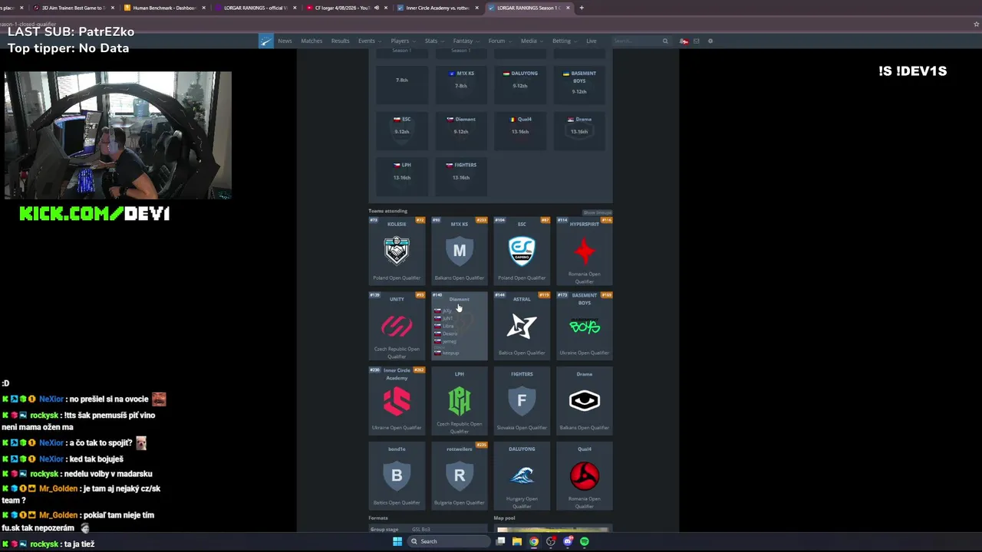Open the News menu item

(x=285, y=41)
